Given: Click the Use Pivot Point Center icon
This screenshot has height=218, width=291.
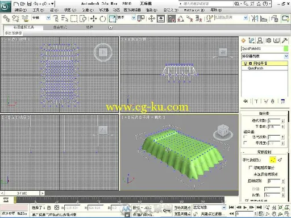Looking at the screenshot, I should coord(141,19).
